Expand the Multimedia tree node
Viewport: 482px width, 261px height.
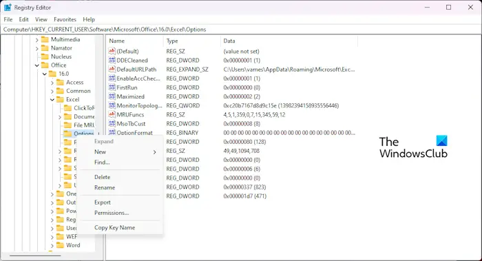click(x=37, y=40)
